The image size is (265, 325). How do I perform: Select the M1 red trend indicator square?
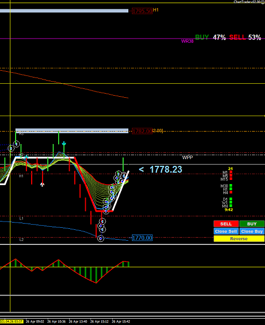click(231, 172)
